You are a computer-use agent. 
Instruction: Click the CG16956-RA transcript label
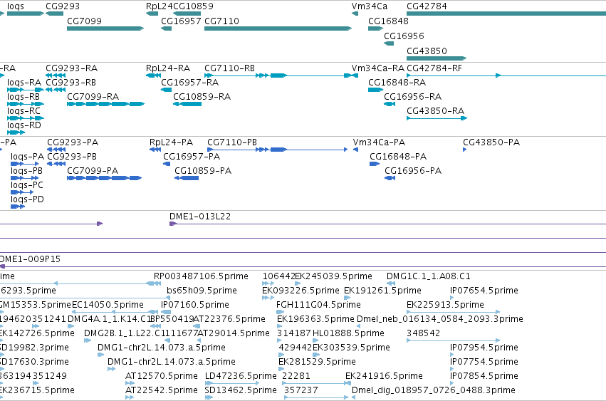(x=413, y=97)
